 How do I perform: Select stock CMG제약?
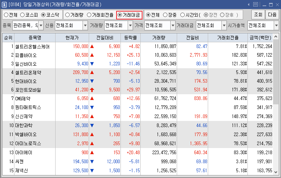click(x=23, y=99)
